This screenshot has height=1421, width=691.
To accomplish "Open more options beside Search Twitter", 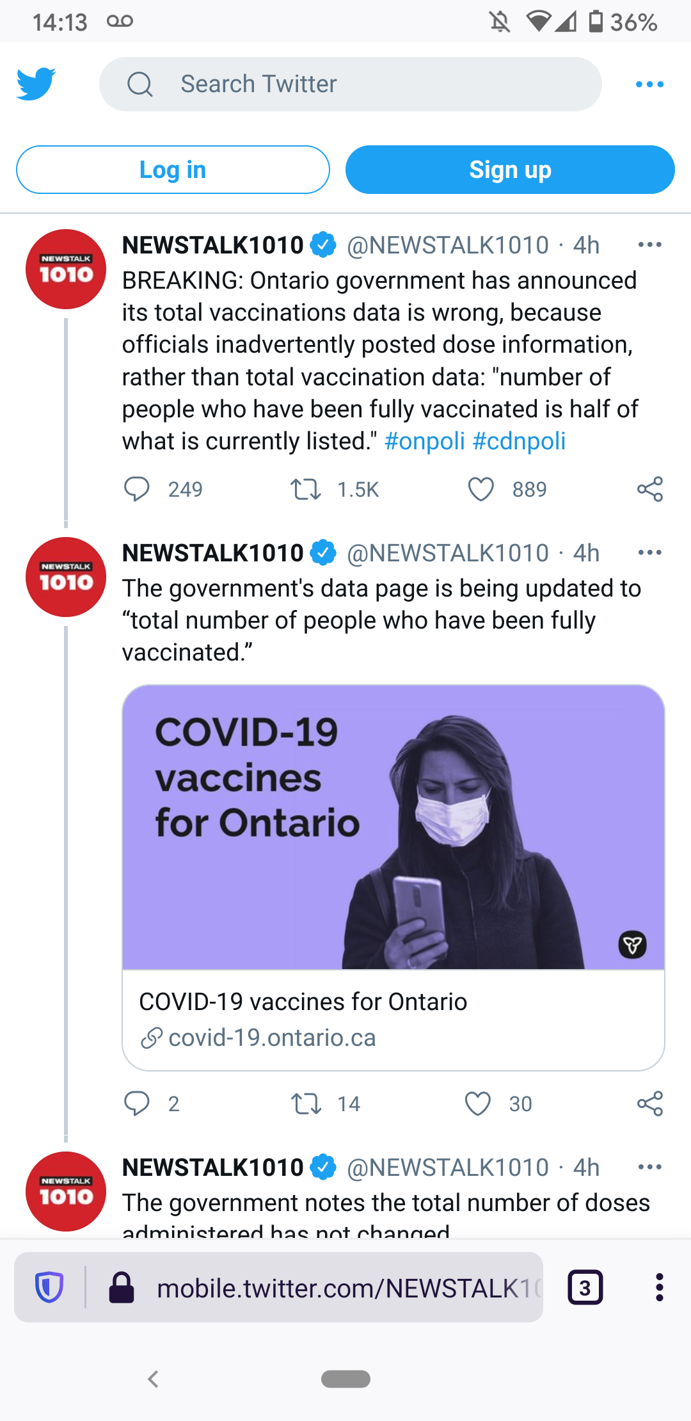I will point(649,84).
